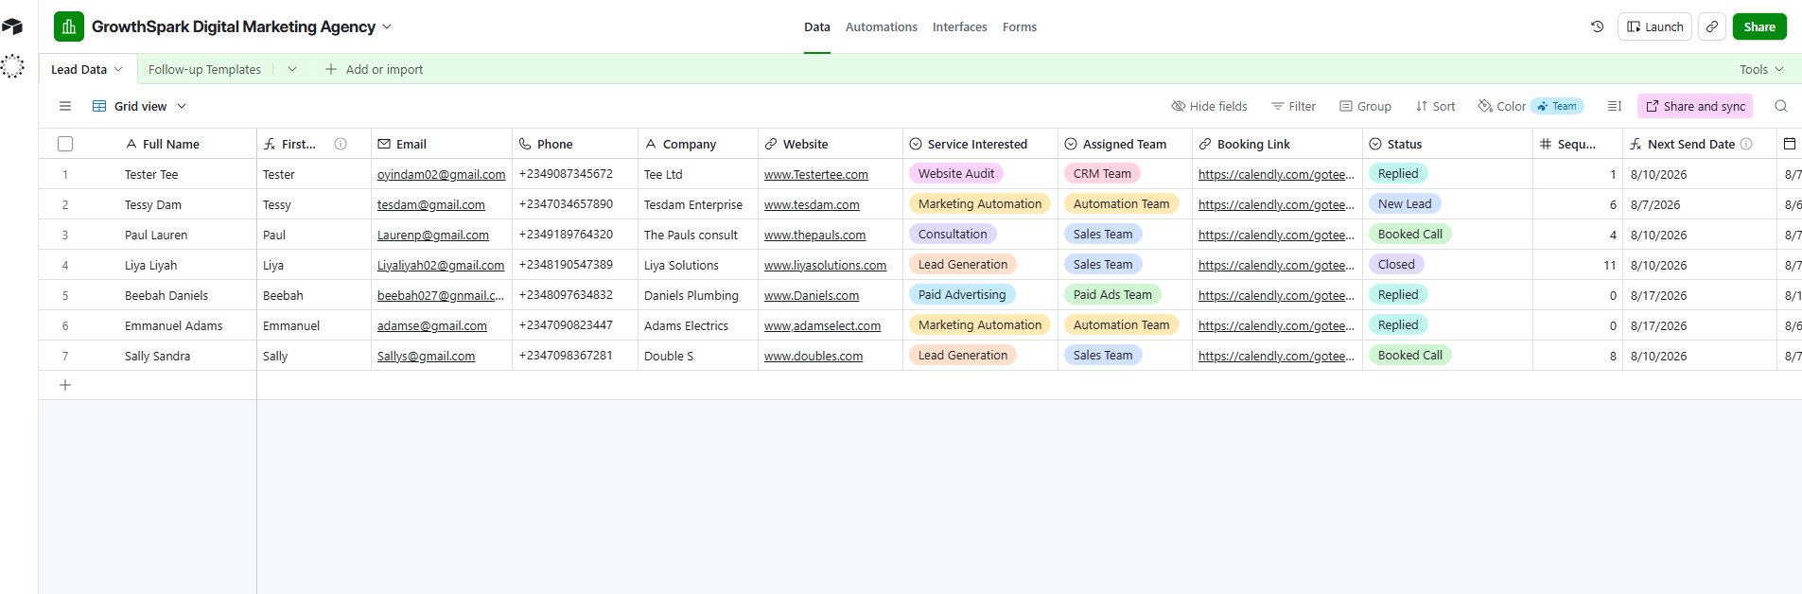Select the Phone column header

click(575, 144)
